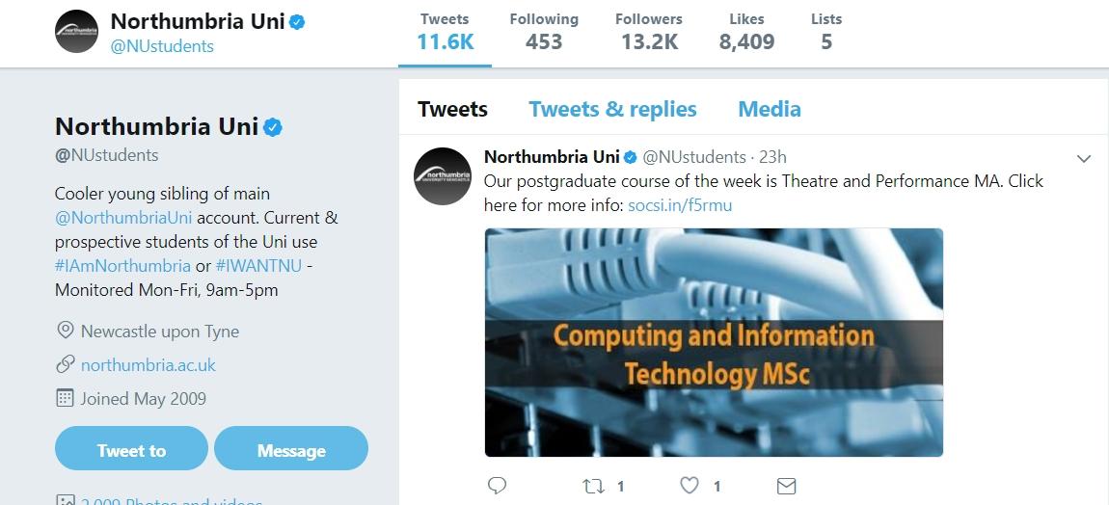Switch to Tweets & replies tab
The height and width of the screenshot is (505, 1109).
pos(612,109)
